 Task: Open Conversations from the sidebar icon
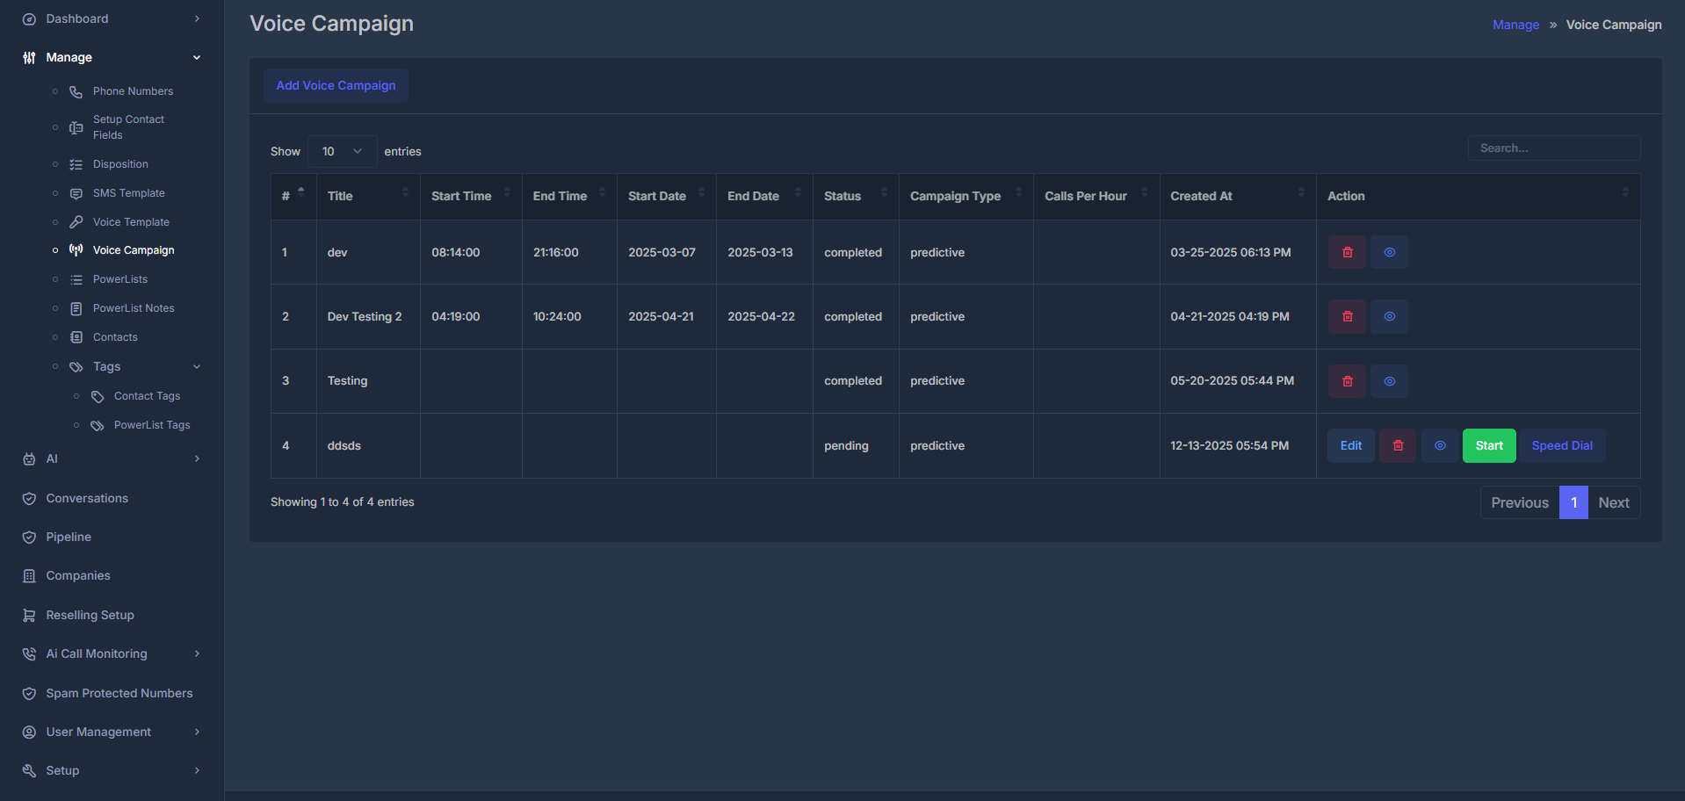29,498
